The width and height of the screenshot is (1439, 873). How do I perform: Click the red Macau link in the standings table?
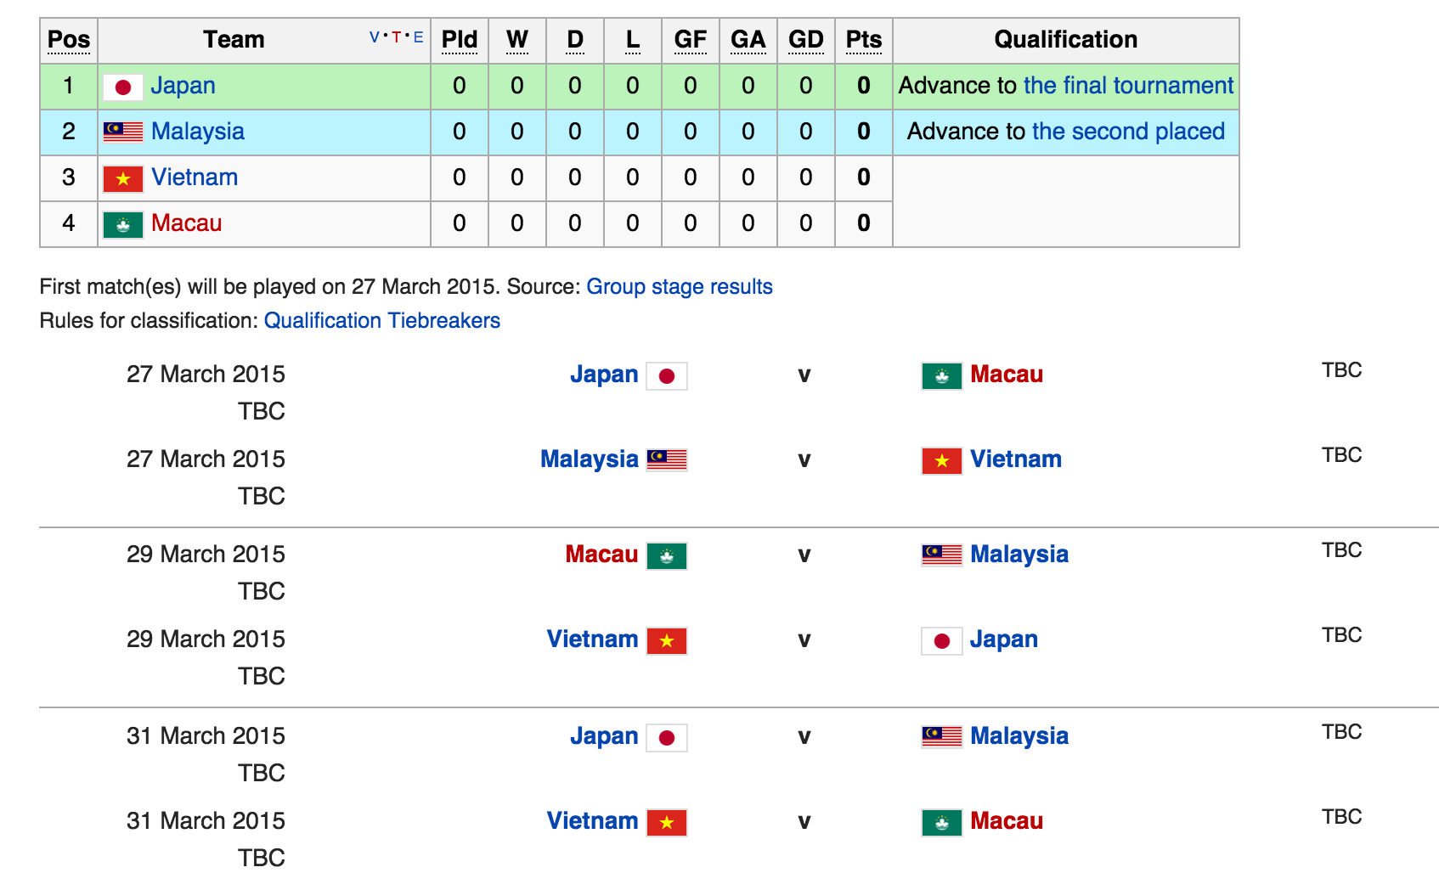pyautogui.click(x=186, y=223)
